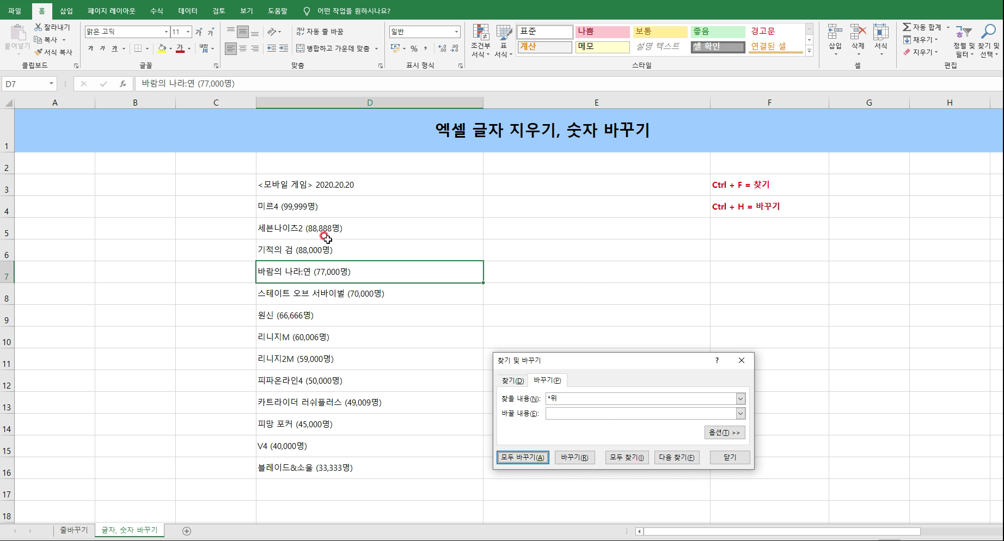Open the 수식 ribbon tab
Viewport: 1004px width, 541px height.
(156, 11)
